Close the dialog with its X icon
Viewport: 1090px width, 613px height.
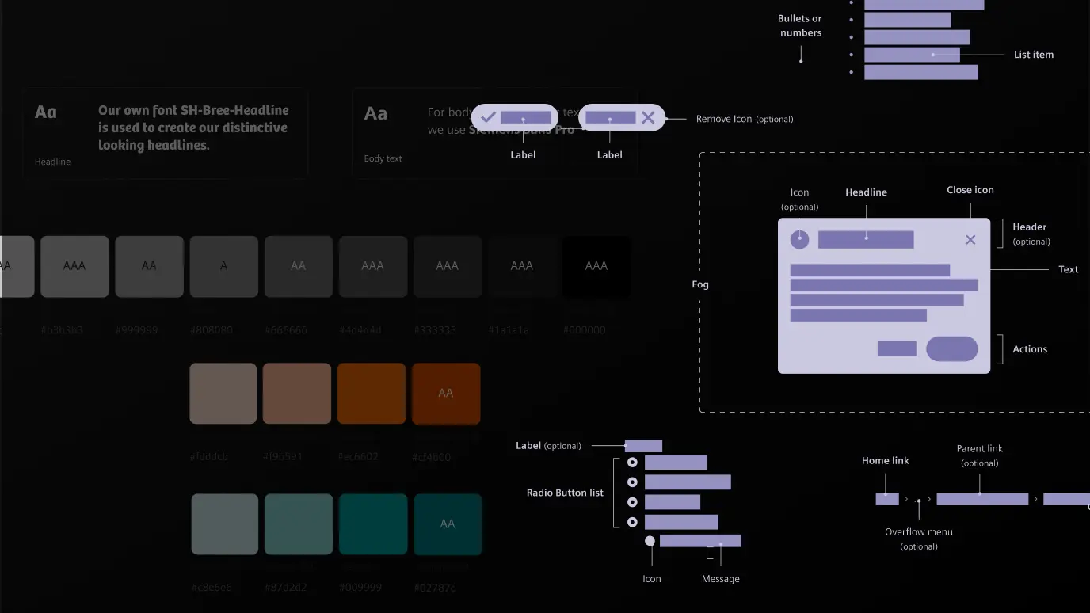coord(970,240)
